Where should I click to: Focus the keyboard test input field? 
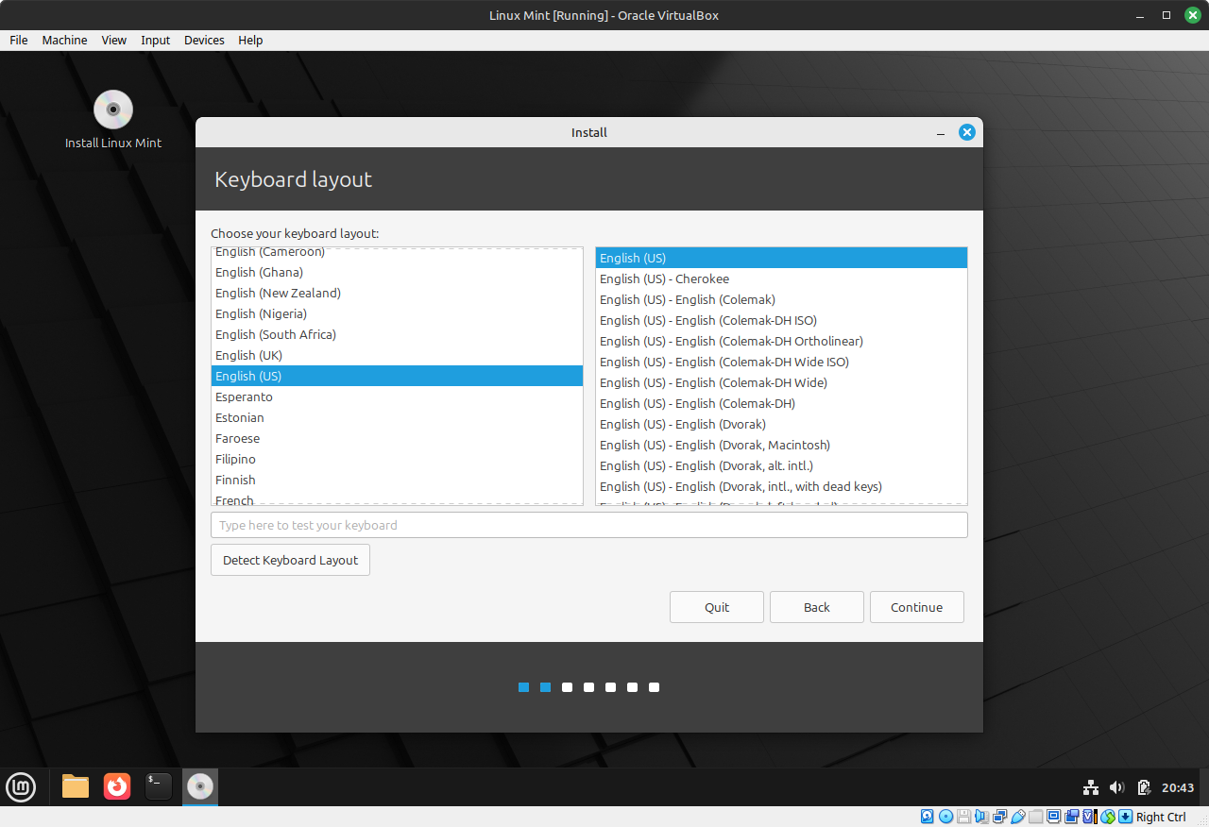point(589,525)
